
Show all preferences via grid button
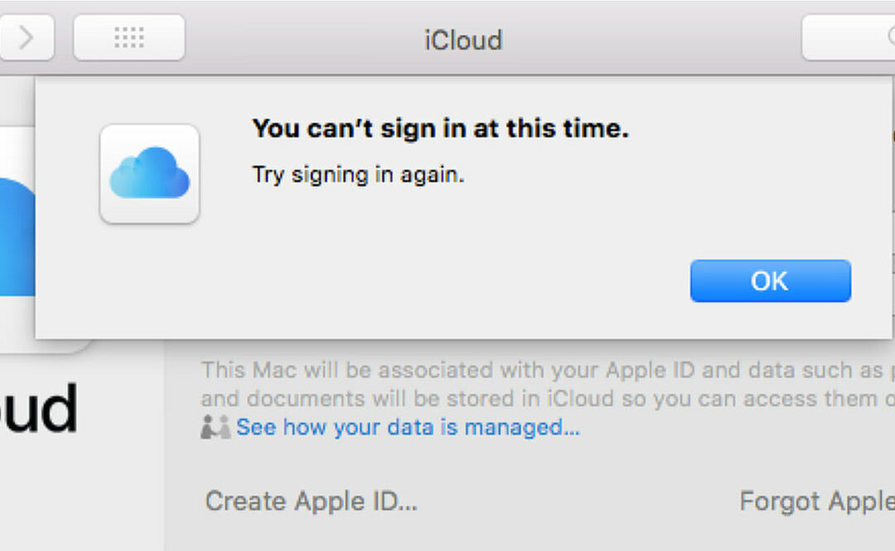click(129, 37)
